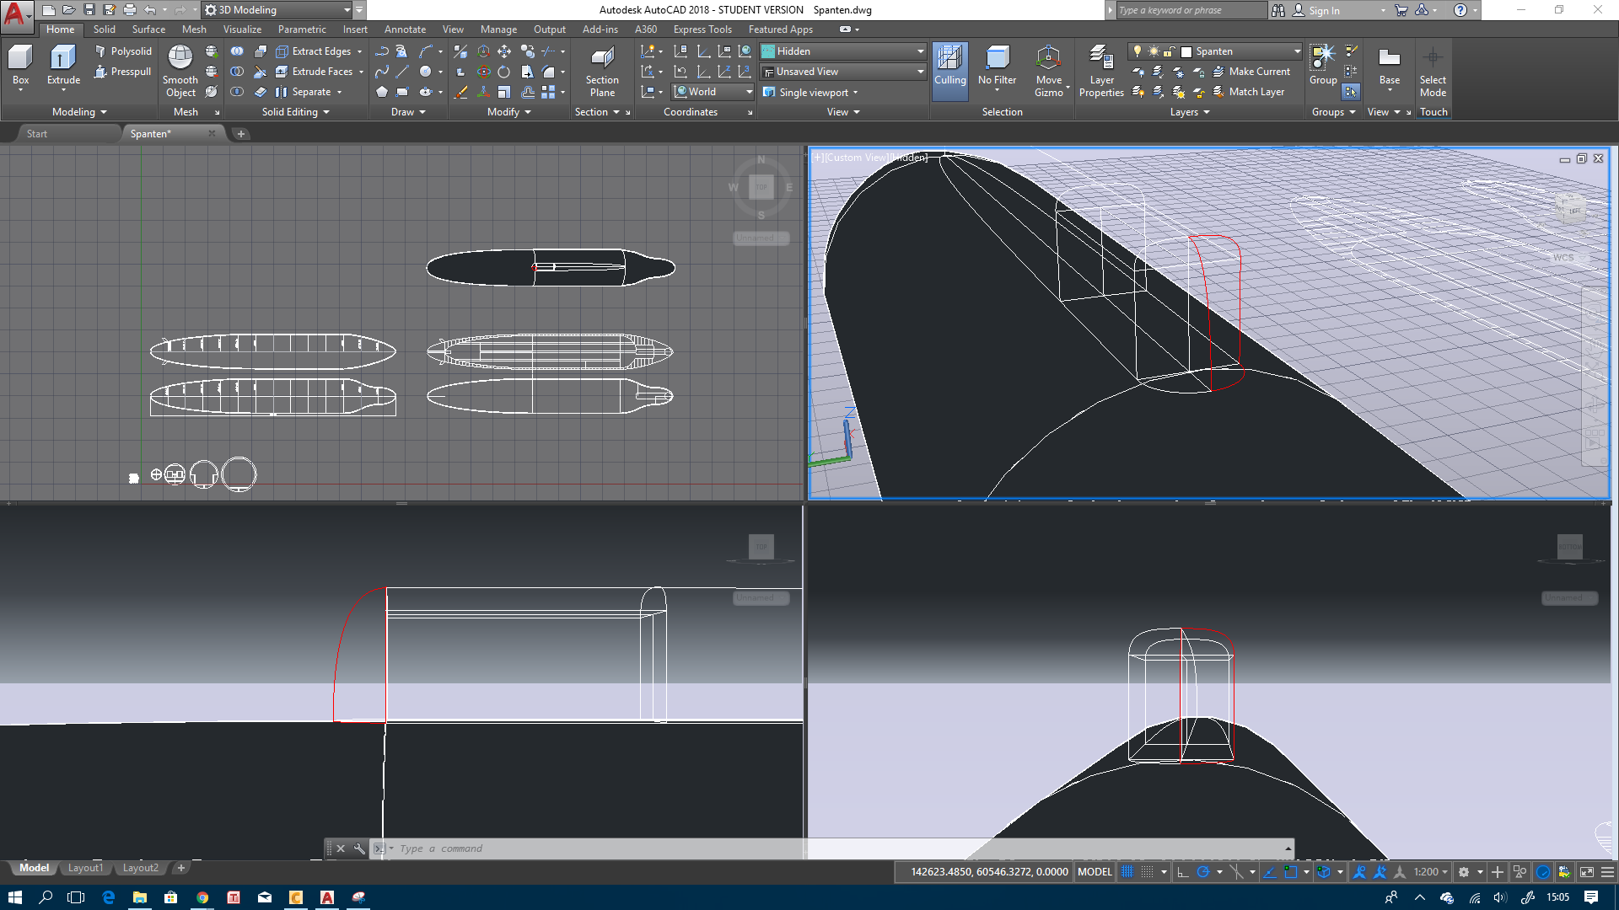Select the Box modeling tool
The height and width of the screenshot is (910, 1619).
tap(20, 59)
